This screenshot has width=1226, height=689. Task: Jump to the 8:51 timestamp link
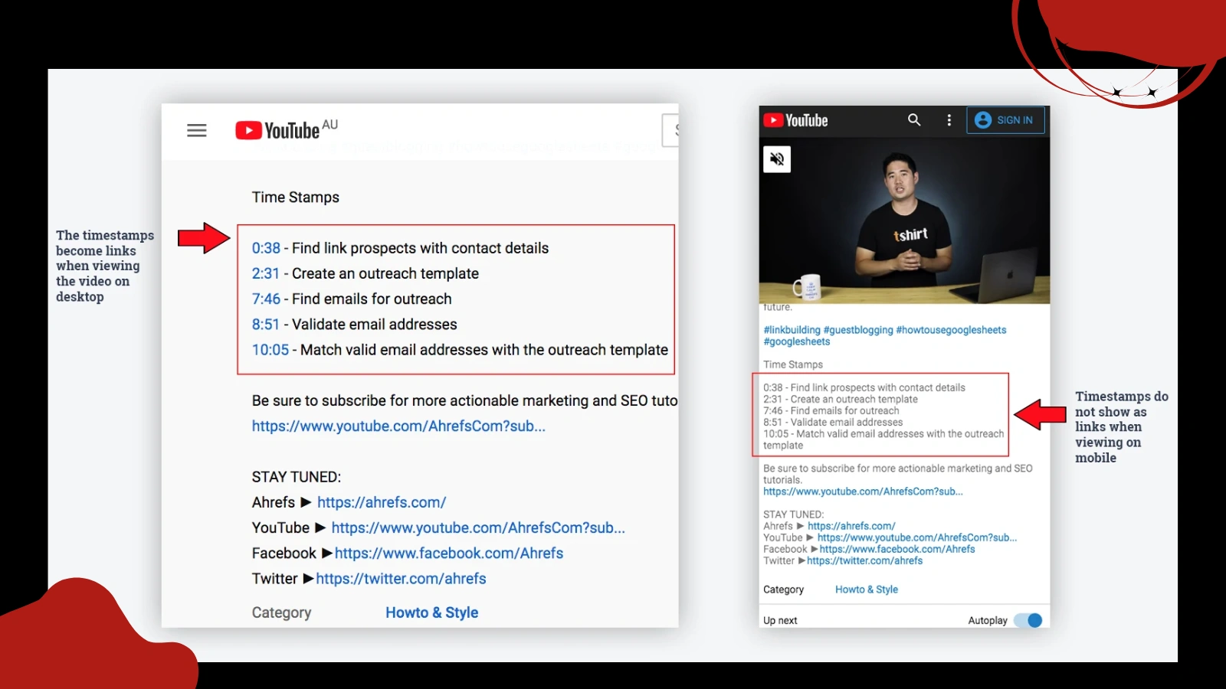tap(266, 324)
